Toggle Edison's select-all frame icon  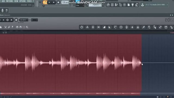click(24, 27)
